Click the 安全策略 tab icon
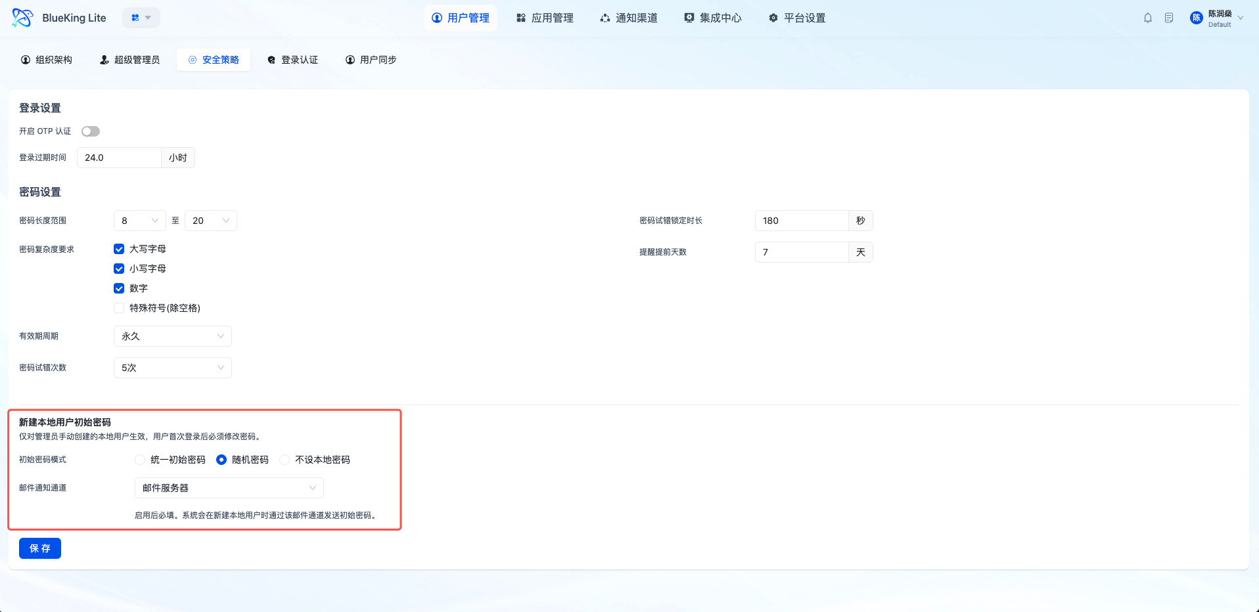 tap(193, 60)
